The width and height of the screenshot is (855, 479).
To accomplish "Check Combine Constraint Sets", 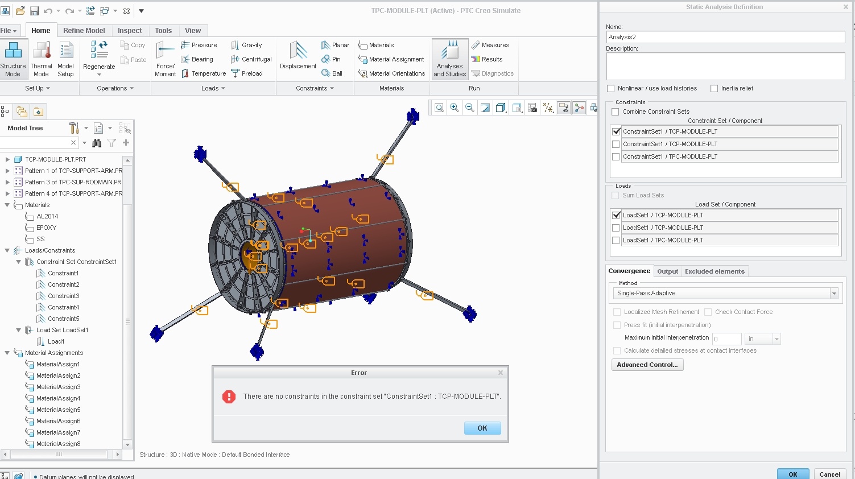I will (615, 112).
